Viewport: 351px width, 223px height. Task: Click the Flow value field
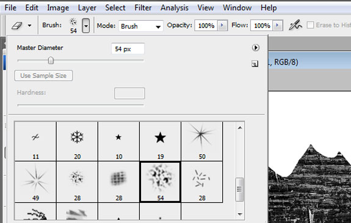(262, 26)
